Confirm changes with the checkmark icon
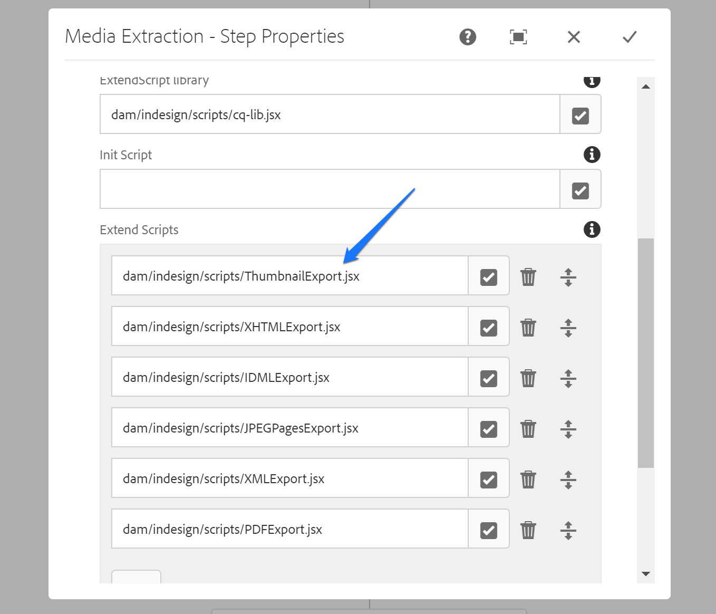The width and height of the screenshot is (716, 614). 628,36
